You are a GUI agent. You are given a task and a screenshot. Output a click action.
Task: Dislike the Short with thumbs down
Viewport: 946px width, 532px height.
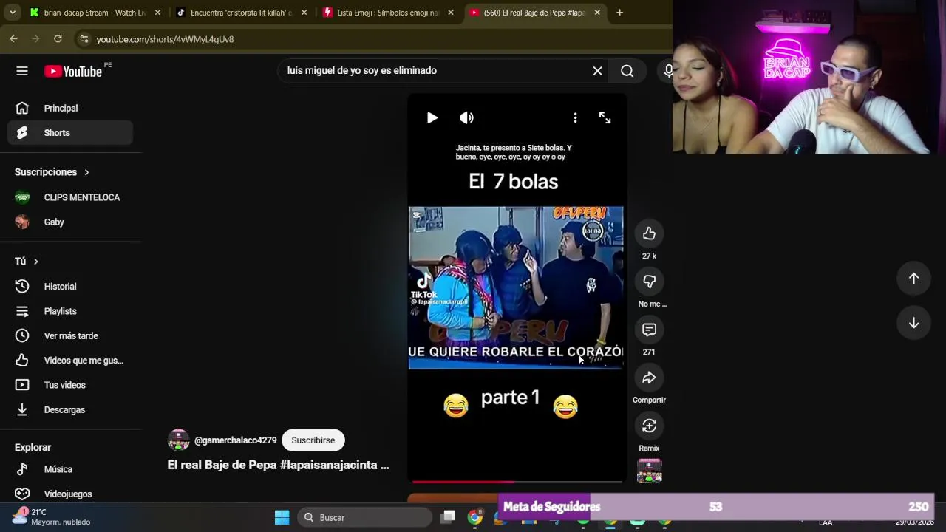pos(649,282)
